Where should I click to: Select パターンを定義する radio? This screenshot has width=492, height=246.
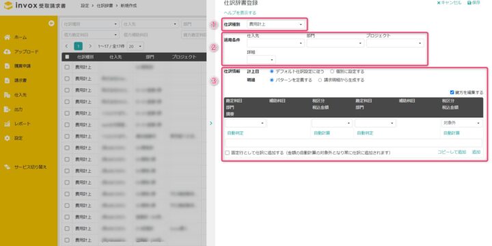tap(272, 80)
